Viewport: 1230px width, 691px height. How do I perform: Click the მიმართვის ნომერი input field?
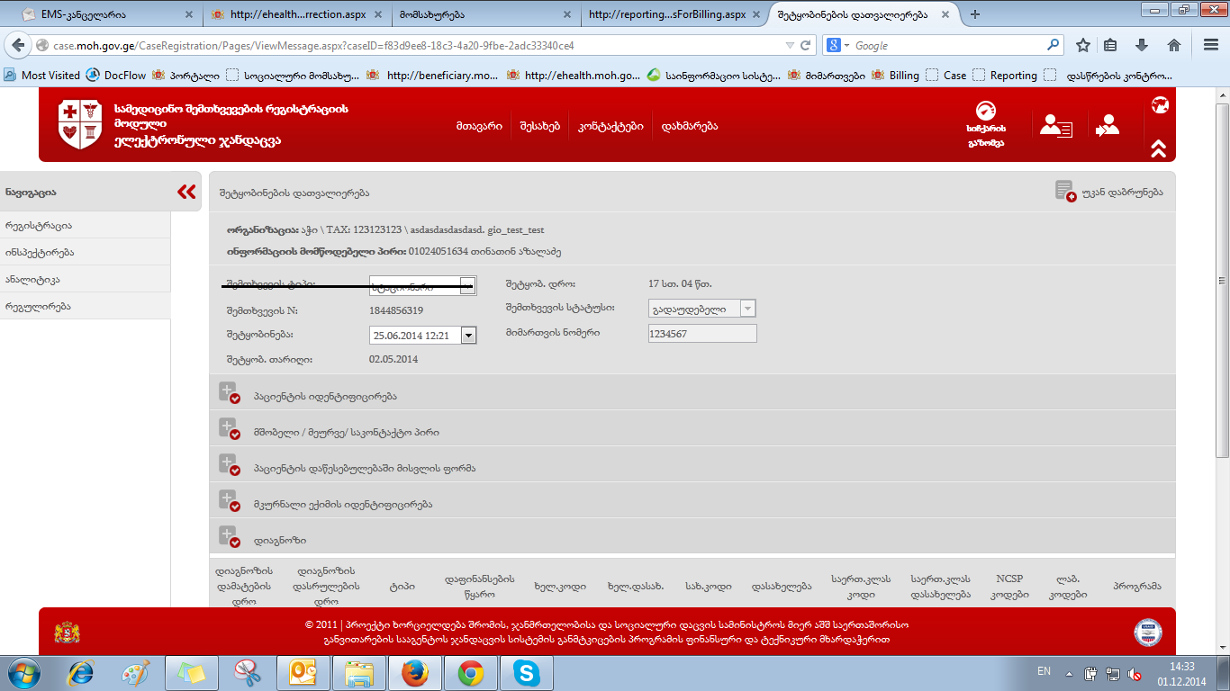coord(702,334)
